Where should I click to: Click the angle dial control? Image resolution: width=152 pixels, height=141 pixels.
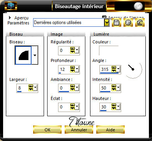(133, 70)
